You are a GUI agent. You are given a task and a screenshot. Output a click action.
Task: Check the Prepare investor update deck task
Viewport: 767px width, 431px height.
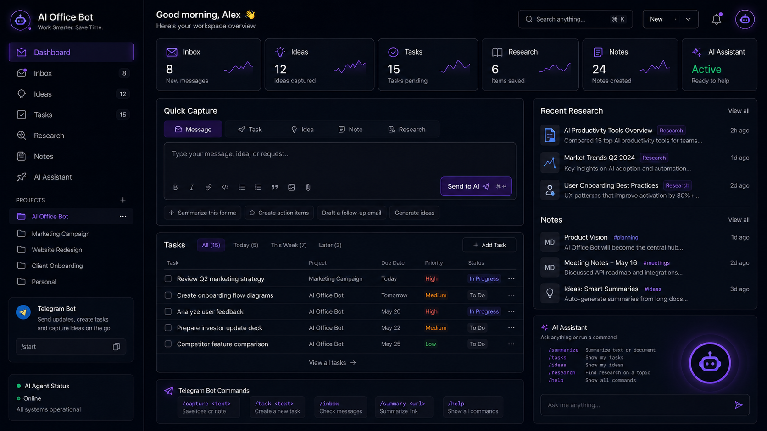168,327
